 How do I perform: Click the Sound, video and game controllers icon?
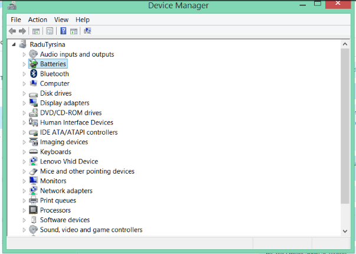(x=34, y=229)
